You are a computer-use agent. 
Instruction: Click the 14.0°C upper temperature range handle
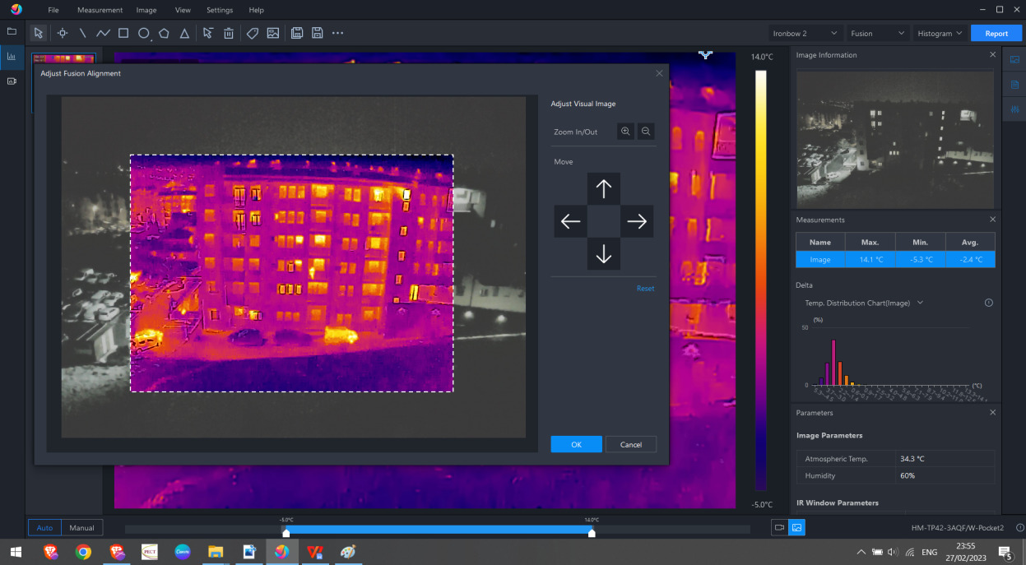point(591,533)
